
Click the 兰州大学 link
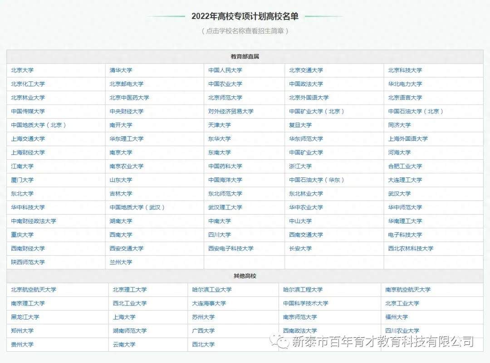121,262
